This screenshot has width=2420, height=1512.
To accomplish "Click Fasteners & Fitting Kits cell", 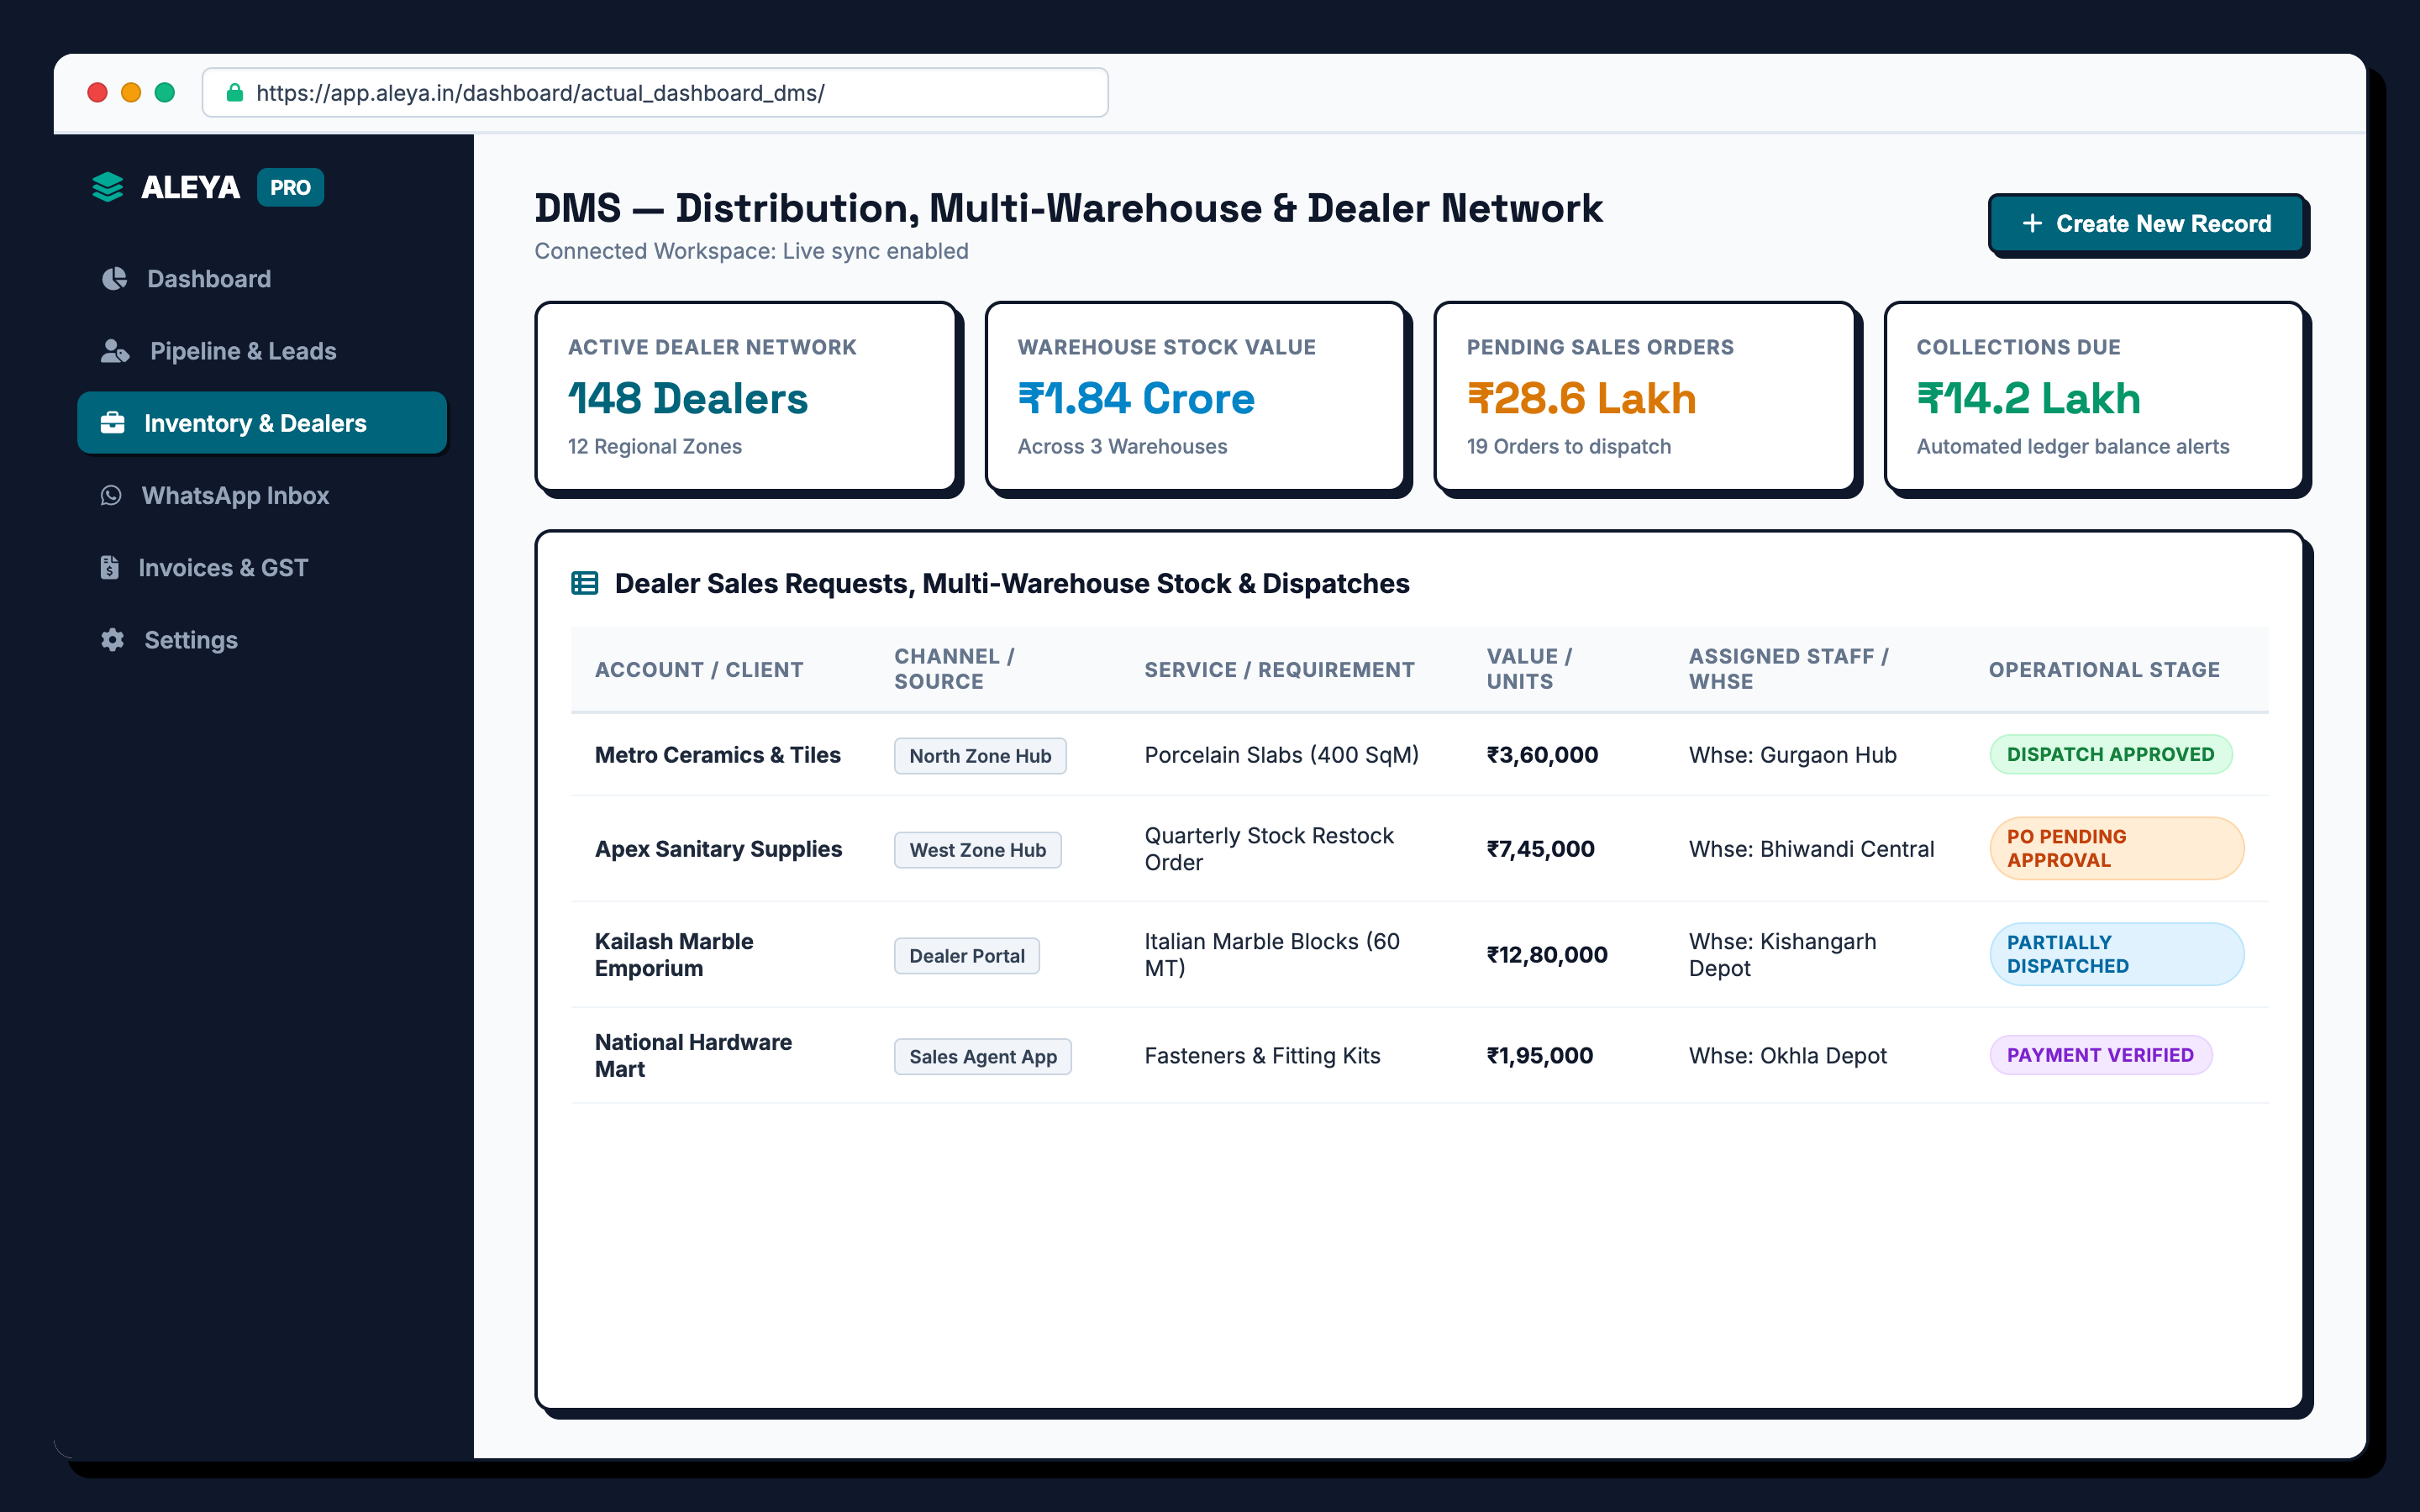I will pos(1262,1056).
